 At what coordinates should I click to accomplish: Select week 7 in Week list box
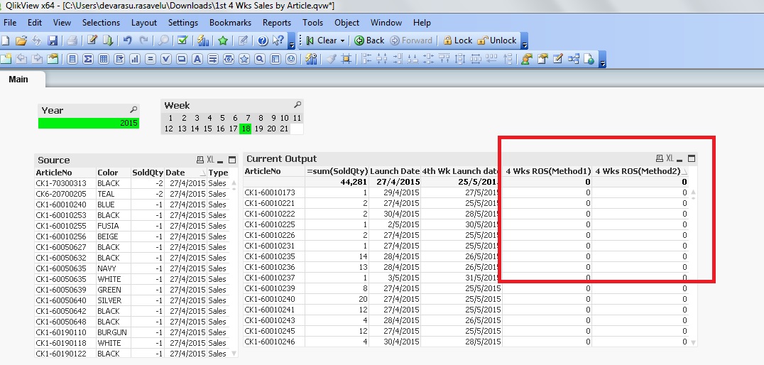(248, 118)
